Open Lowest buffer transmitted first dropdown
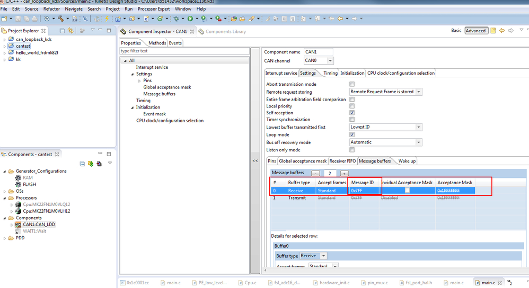 tap(419, 127)
